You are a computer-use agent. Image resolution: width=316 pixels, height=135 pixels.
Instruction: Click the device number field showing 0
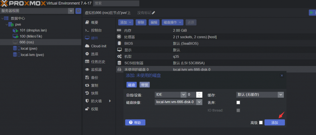point(191,95)
